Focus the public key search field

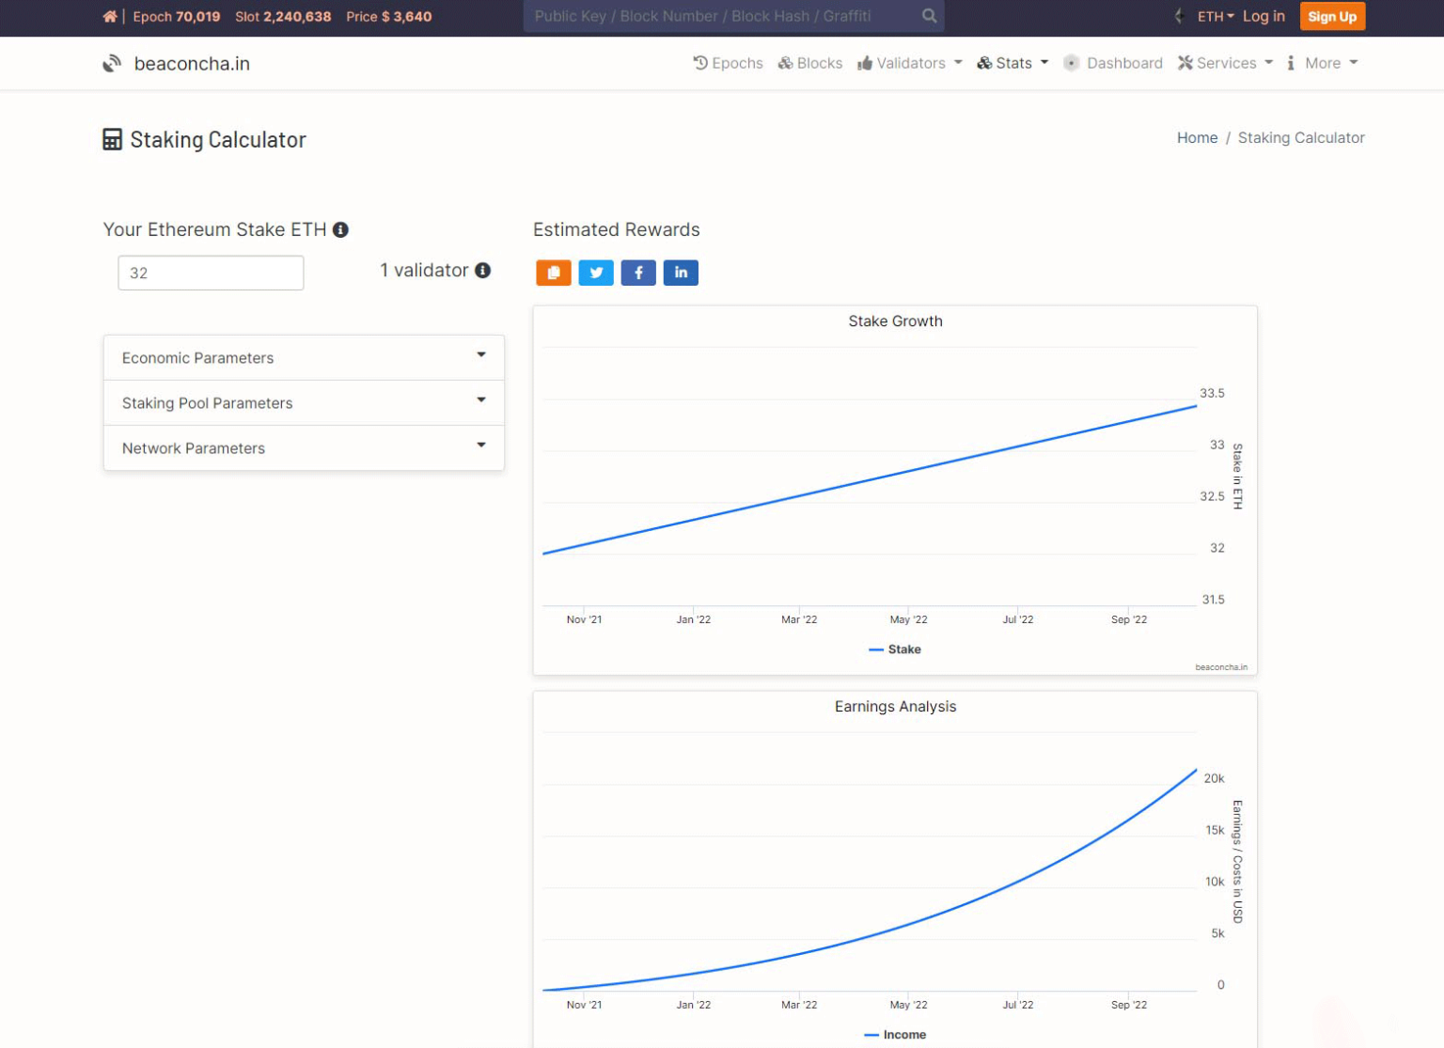[719, 16]
